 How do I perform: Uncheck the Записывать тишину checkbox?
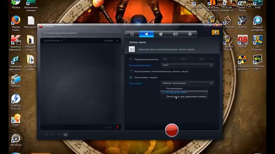131,77
